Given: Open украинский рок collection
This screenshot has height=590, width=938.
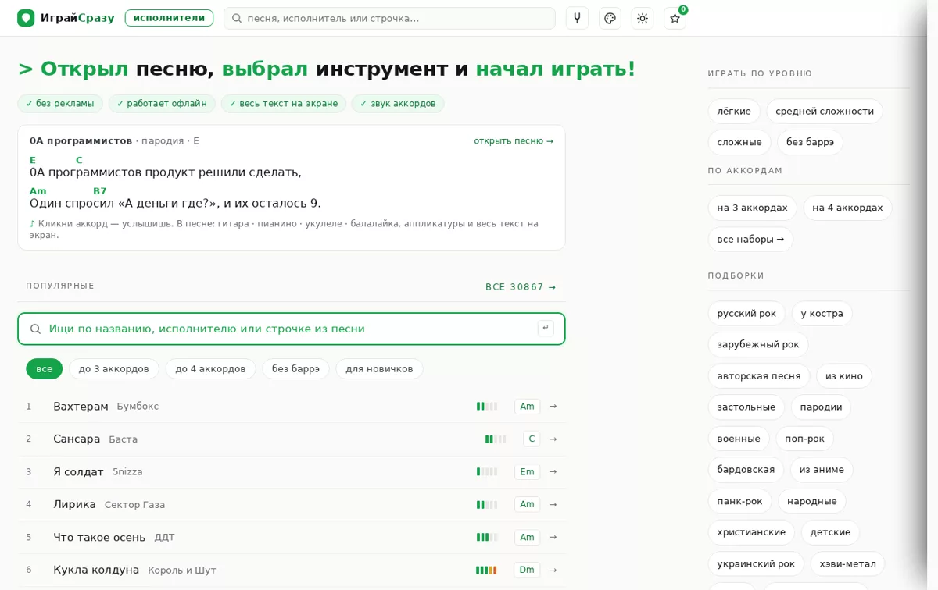Looking at the screenshot, I should [756, 563].
